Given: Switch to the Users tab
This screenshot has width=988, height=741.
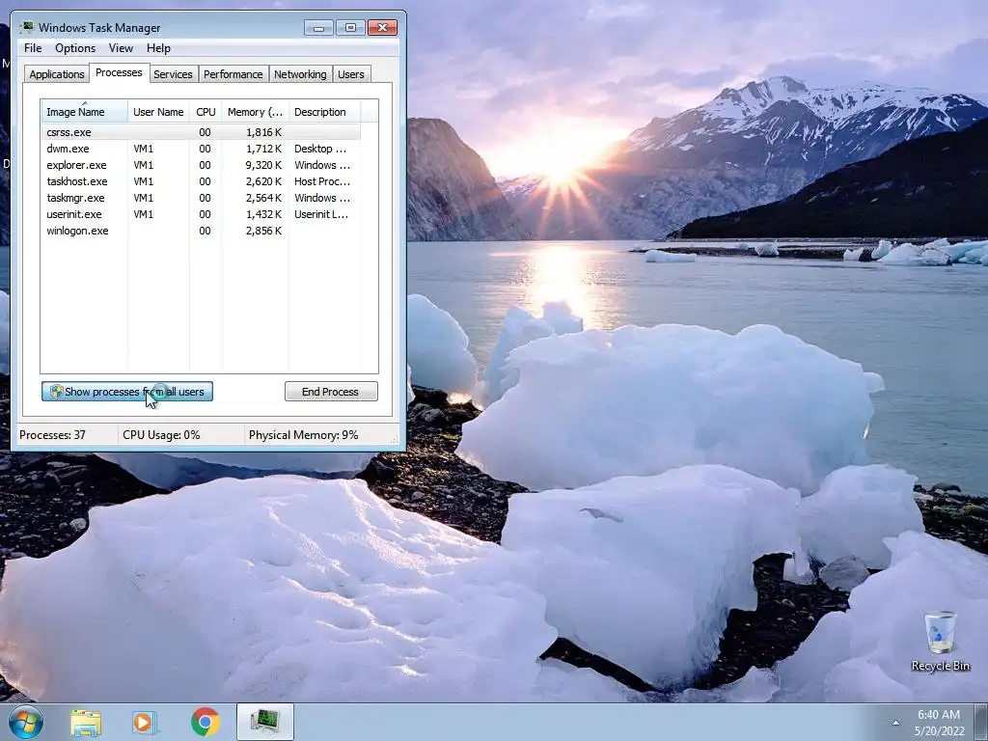Looking at the screenshot, I should [351, 73].
